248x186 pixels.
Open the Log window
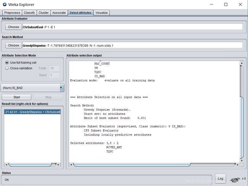click(221, 179)
